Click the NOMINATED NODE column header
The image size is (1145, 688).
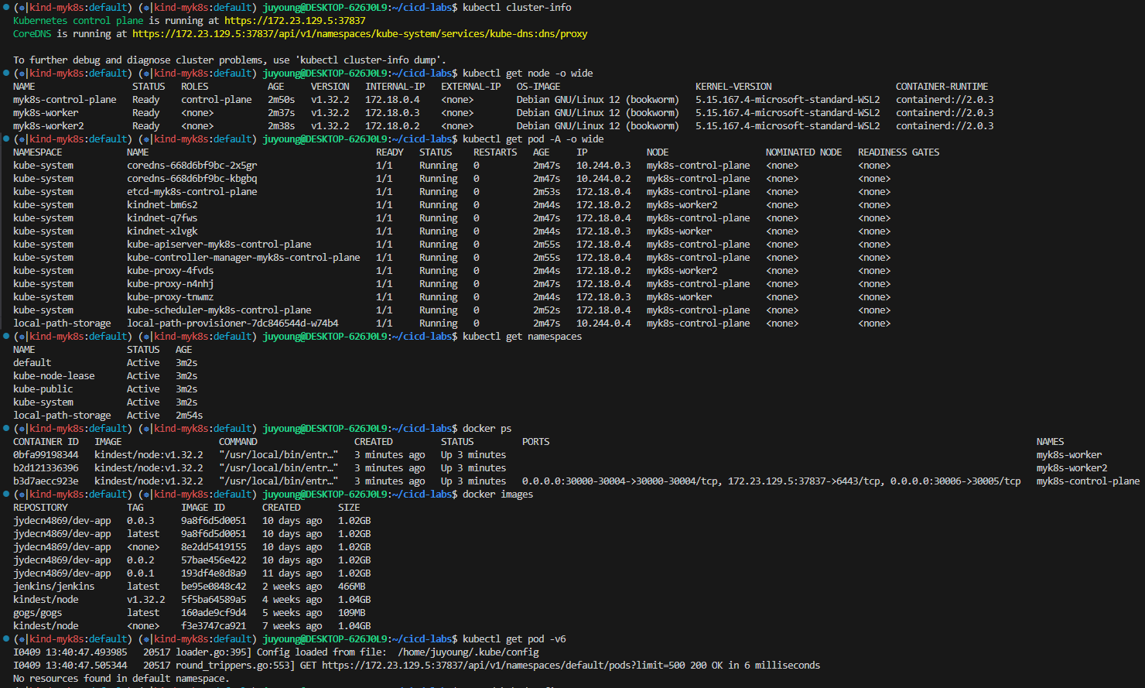(x=804, y=152)
